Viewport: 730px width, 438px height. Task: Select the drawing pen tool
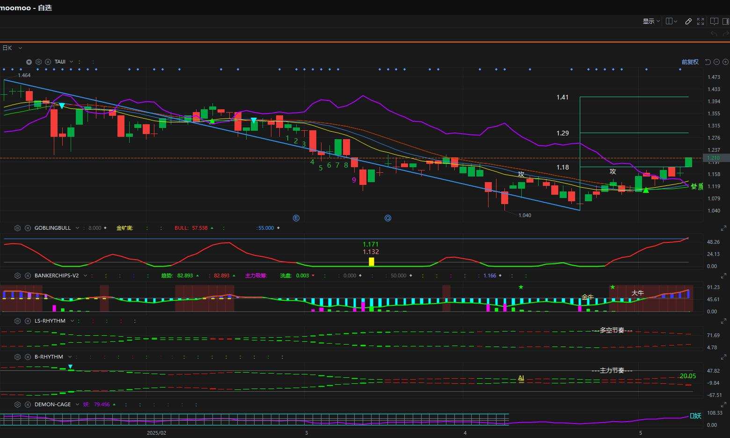pos(688,21)
